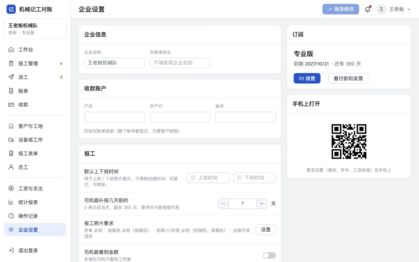Click the QR code under 手机上打开

(x=349, y=141)
